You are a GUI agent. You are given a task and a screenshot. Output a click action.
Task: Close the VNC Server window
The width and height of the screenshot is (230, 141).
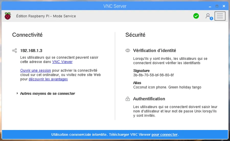(x=224, y=6)
